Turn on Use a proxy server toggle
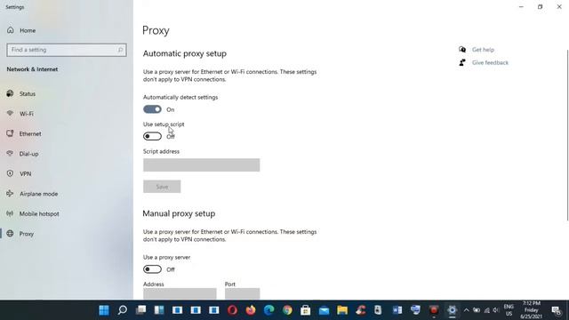The width and height of the screenshot is (569, 320). click(152, 269)
